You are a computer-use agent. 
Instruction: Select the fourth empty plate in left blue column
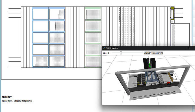(x=40, y=50)
